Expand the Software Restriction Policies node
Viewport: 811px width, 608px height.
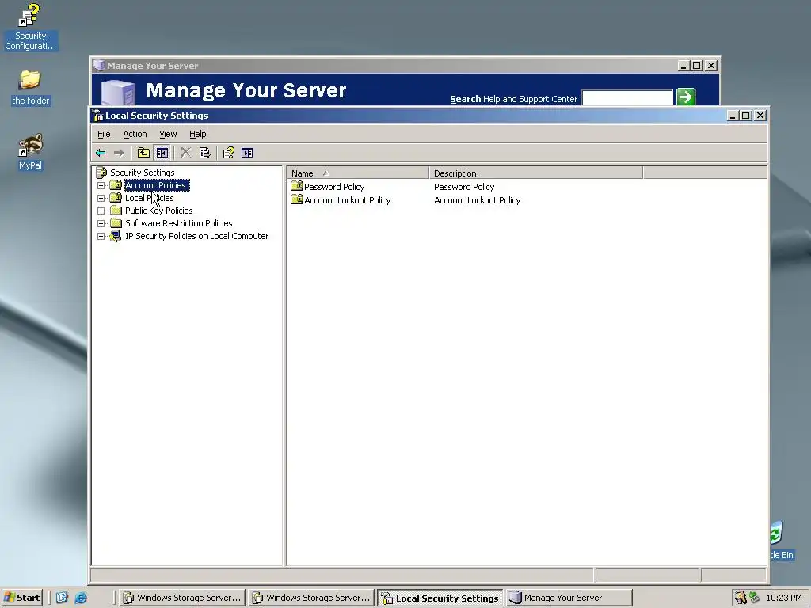(x=101, y=223)
